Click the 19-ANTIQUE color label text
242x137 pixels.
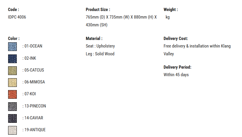pos(35,130)
